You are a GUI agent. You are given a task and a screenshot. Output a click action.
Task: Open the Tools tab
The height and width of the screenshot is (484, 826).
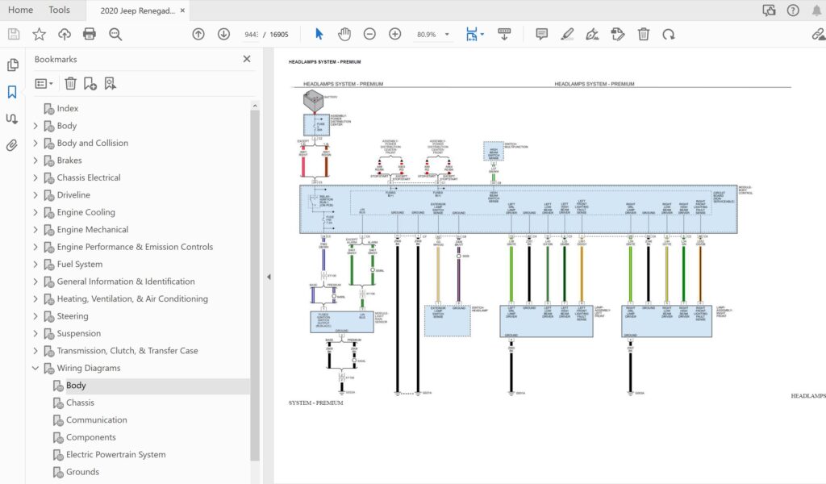tap(59, 10)
